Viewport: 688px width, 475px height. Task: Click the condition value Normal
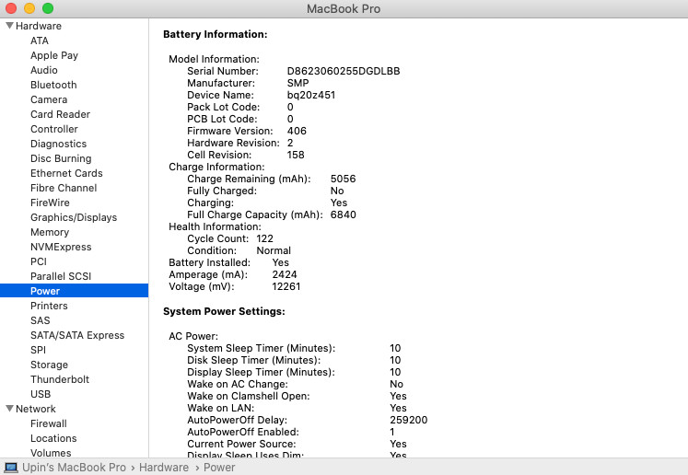click(274, 250)
